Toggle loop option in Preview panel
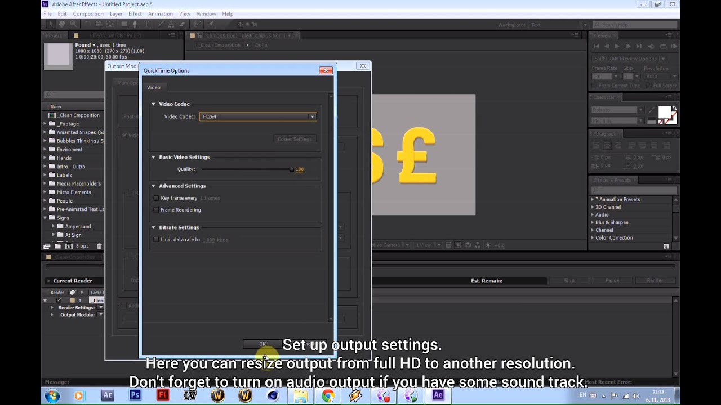 664,46
